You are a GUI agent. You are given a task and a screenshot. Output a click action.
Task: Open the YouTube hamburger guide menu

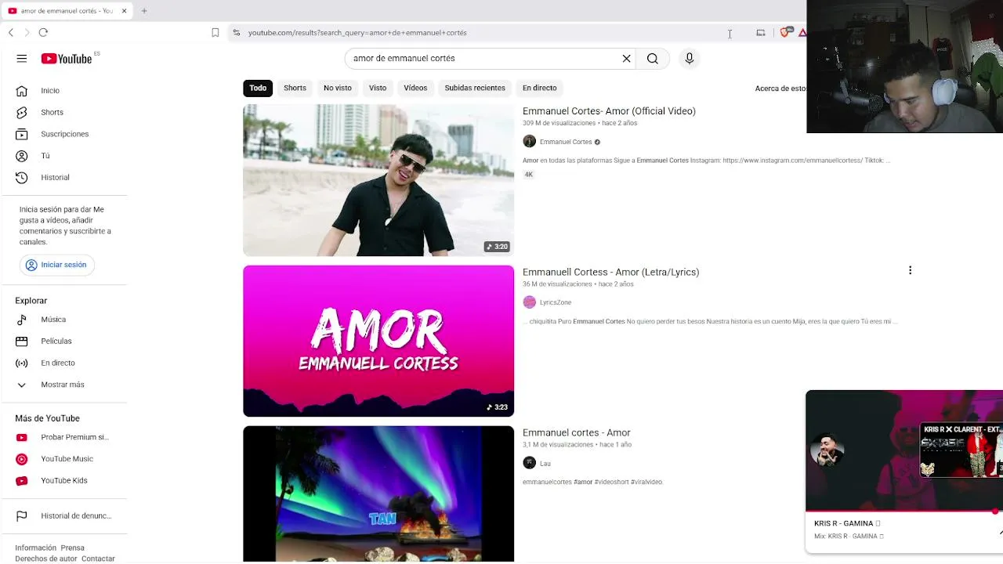[22, 59]
